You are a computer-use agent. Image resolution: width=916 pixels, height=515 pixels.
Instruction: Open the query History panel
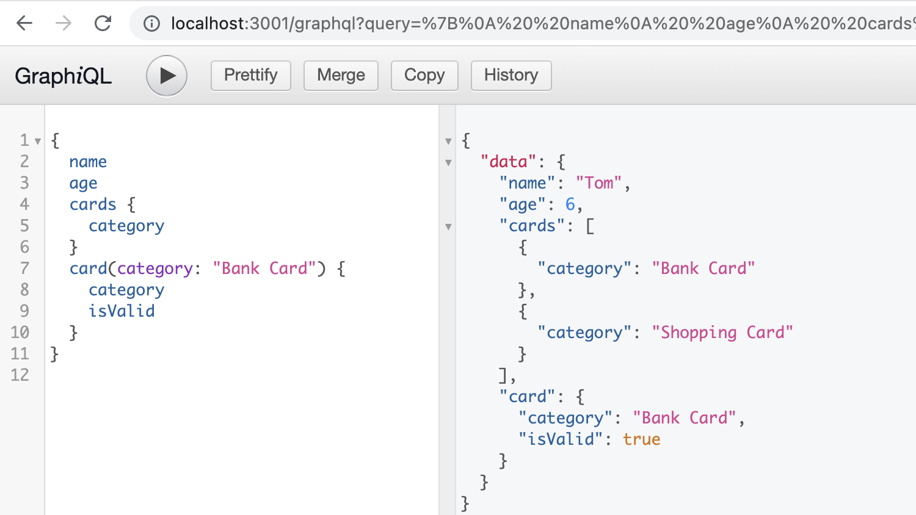point(511,75)
